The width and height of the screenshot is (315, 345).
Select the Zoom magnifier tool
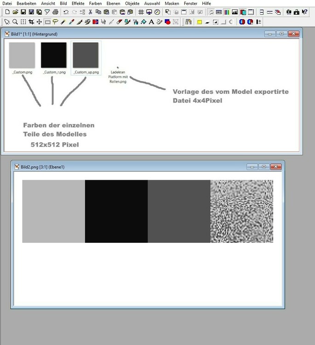[x=15, y=22]
